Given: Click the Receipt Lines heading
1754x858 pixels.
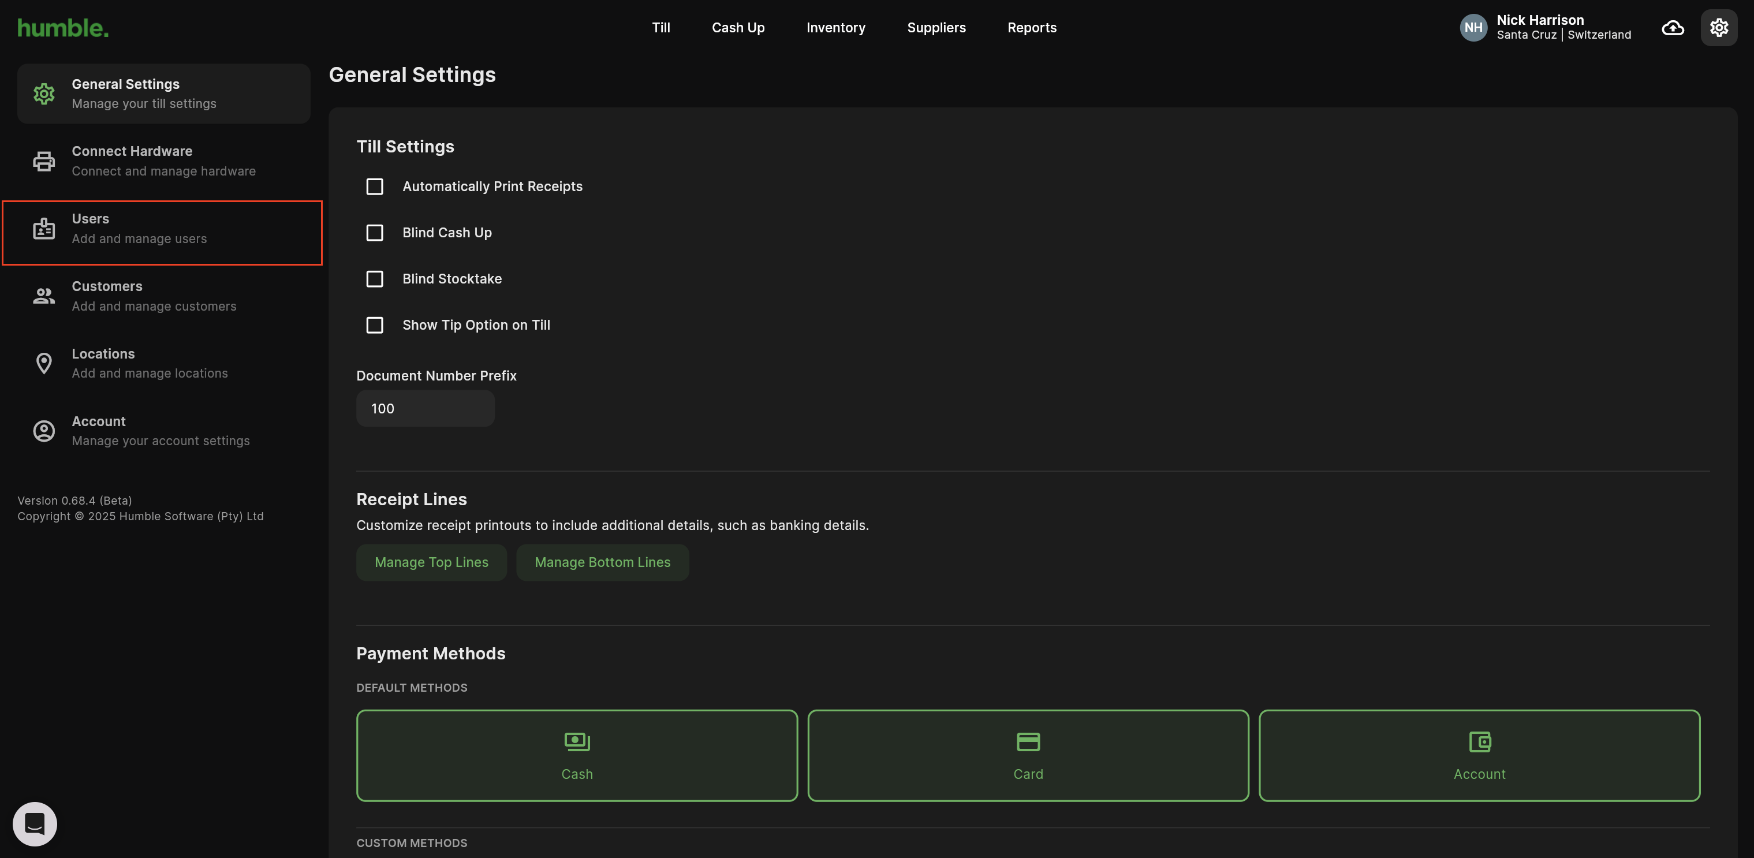Looking at the screenshot, I should (411, 500).
